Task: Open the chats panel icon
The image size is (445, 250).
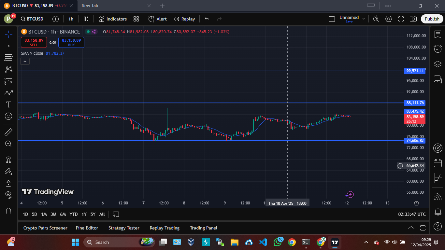Action: [x=438, y=79]
